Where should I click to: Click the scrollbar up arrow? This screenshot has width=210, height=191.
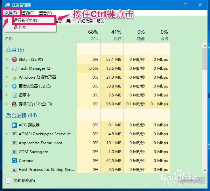(x=205, y=46)
